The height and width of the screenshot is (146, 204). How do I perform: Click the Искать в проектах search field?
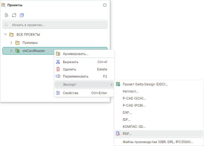tap(57, 25)
